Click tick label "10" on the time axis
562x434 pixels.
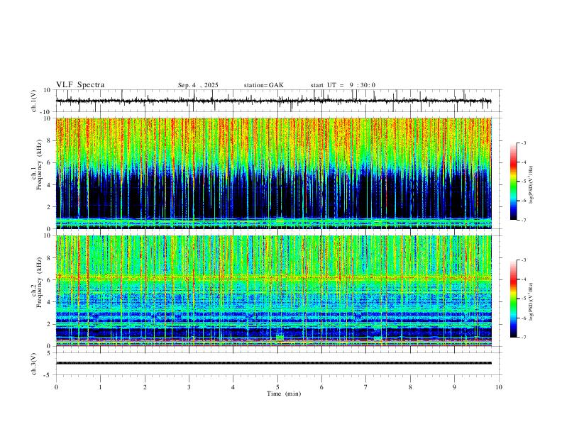(499, 387)
